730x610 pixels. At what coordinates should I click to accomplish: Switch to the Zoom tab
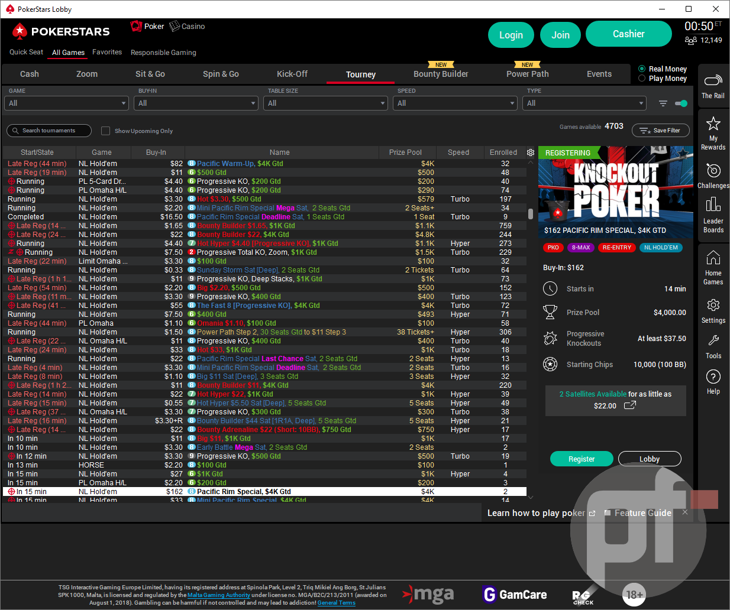click(87, 74)
